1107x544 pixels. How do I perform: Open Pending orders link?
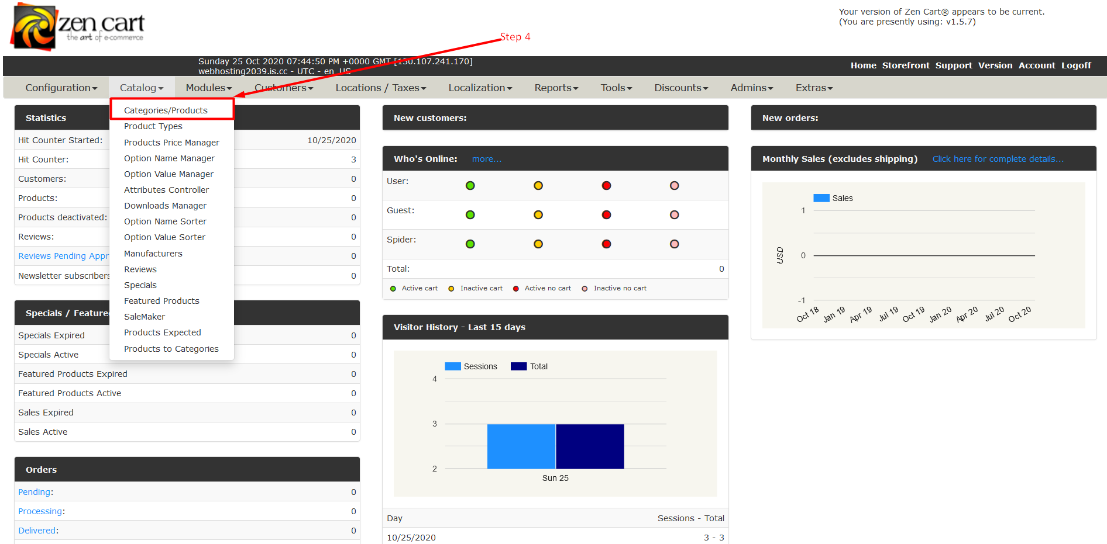[35, 492]
